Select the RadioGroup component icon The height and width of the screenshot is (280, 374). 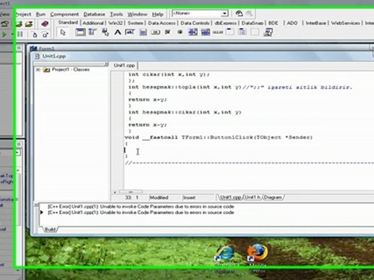(x=242, y=32)
